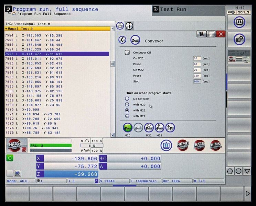Screen dimensions: 256x206
Task: Click the HACS logo at left of status bar
Action: coord(14,145)
